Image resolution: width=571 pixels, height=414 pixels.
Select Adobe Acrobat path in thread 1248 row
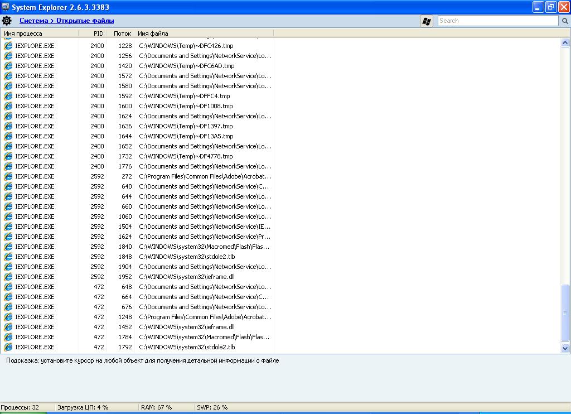coord(205,317)
